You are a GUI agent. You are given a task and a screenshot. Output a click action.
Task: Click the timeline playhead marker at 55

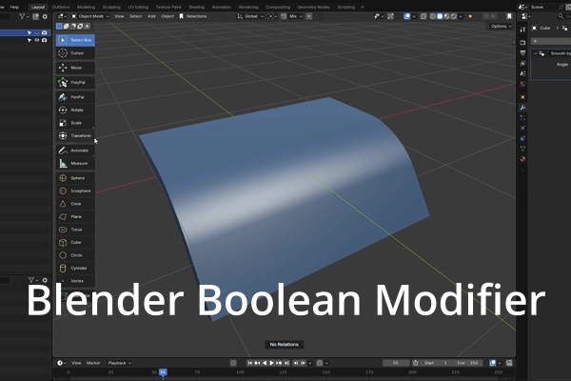tap(163, 372)
